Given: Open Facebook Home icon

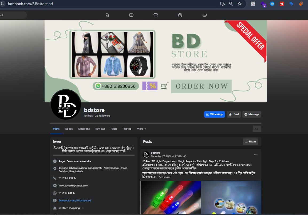Looking at the screenshot, I should point(107,15).
